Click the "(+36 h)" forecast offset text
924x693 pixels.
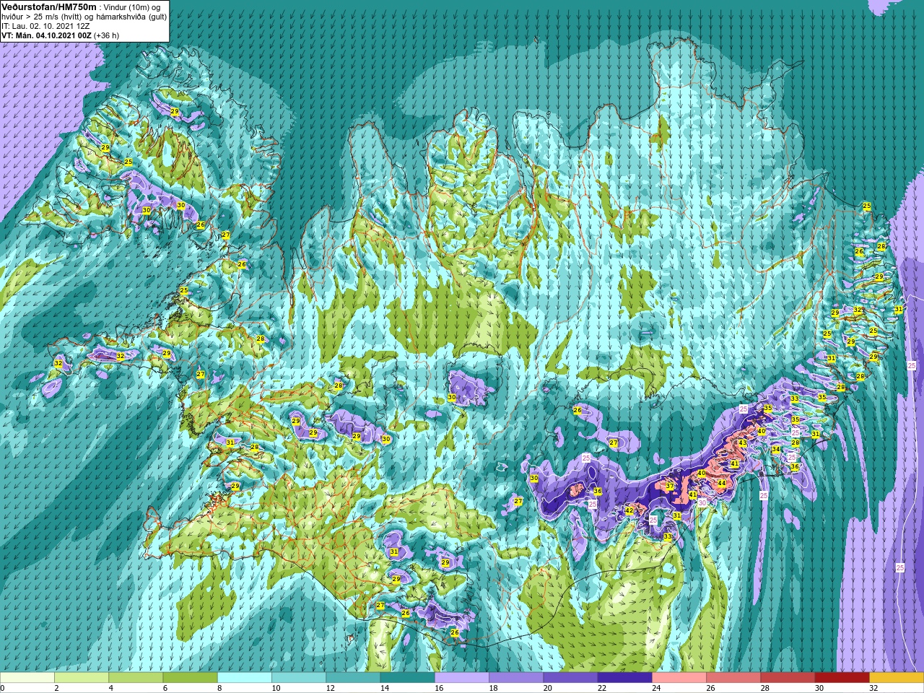coord(107,35)
